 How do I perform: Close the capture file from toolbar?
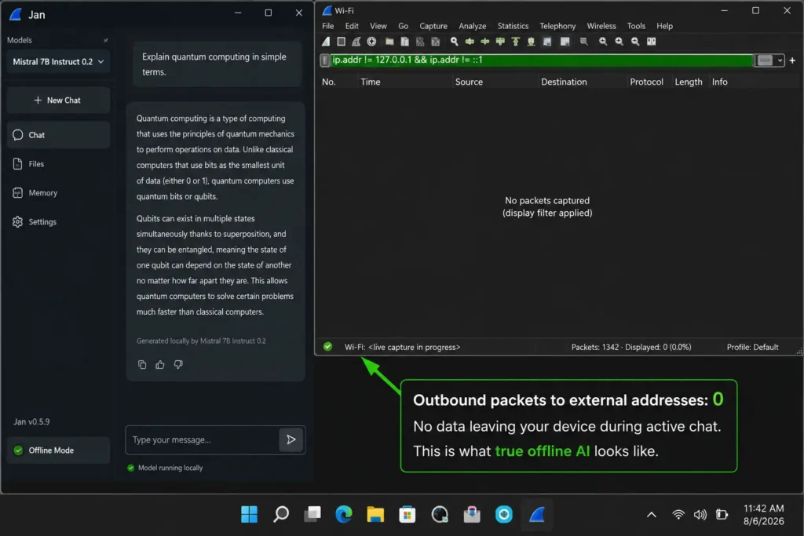click(x=420, y=42)
